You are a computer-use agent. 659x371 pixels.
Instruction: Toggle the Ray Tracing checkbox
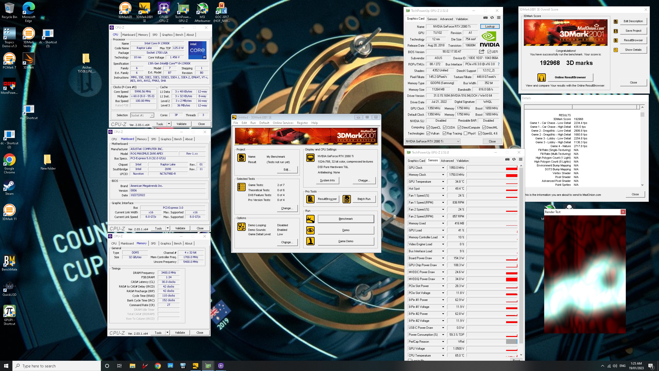[444, 133]
